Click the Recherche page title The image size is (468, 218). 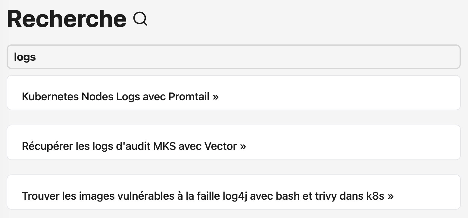point(66,19)
